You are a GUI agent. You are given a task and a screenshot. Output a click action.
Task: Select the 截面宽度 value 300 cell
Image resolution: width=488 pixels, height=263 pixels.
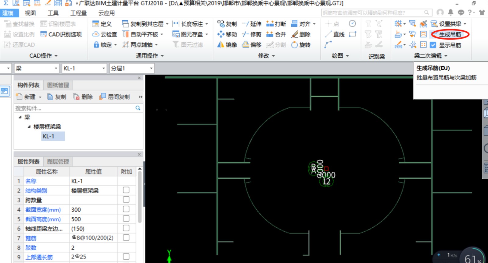point(93,209)
